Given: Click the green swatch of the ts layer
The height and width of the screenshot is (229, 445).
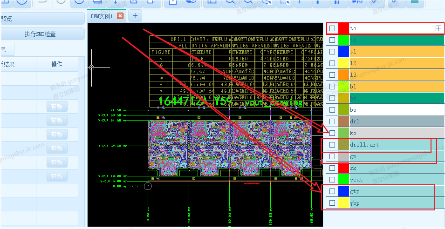Looking at the screenshot, I should click(343, 40).
